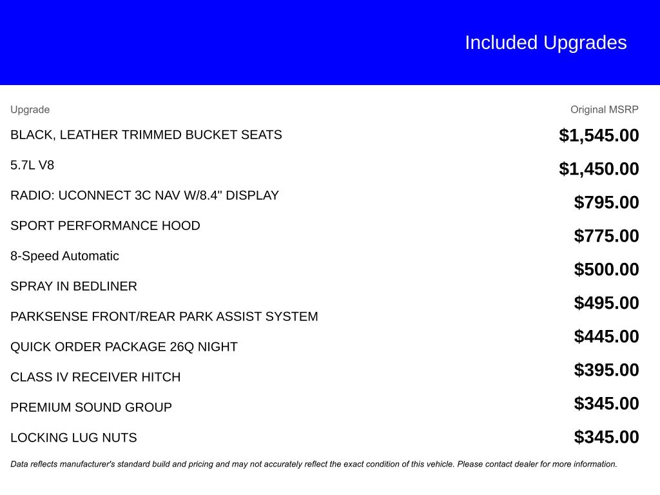
Task: Click the Premium Sound Group upgrade
Action: click(x=91, y=407)
